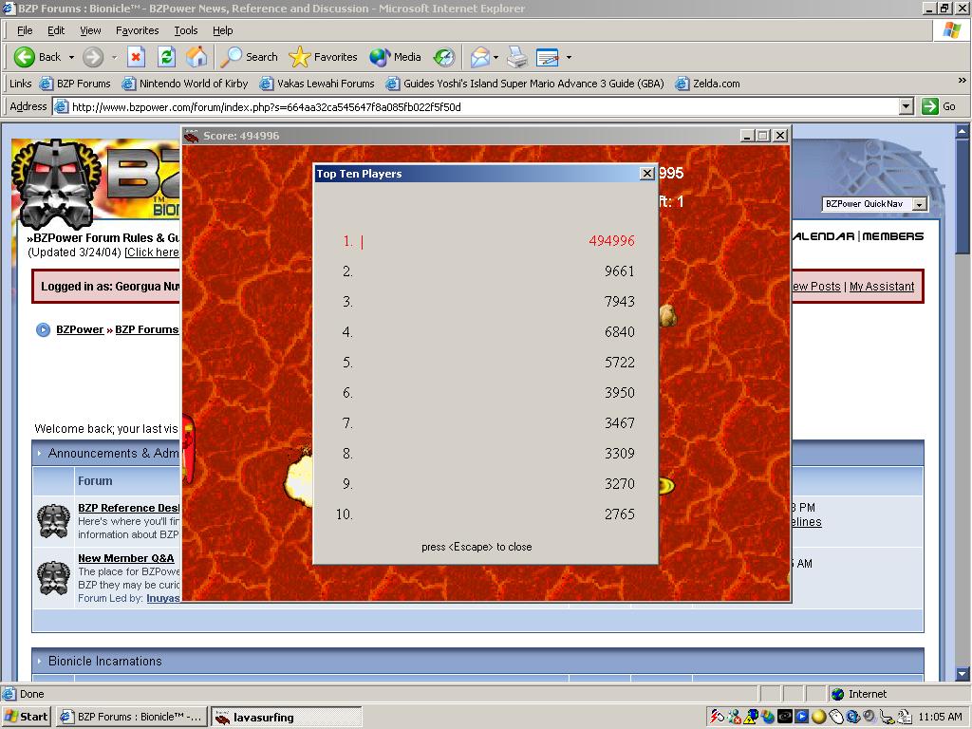
Task: Open the Guides Yoshi's Island shortcut
Action: (x=524, y=84)
